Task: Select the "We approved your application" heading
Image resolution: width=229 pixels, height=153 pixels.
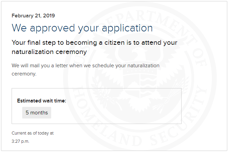Action: pyautogui.click(x=82, y=28)
